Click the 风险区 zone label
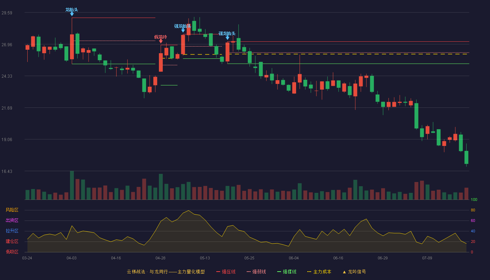 (x=12, y=210)
